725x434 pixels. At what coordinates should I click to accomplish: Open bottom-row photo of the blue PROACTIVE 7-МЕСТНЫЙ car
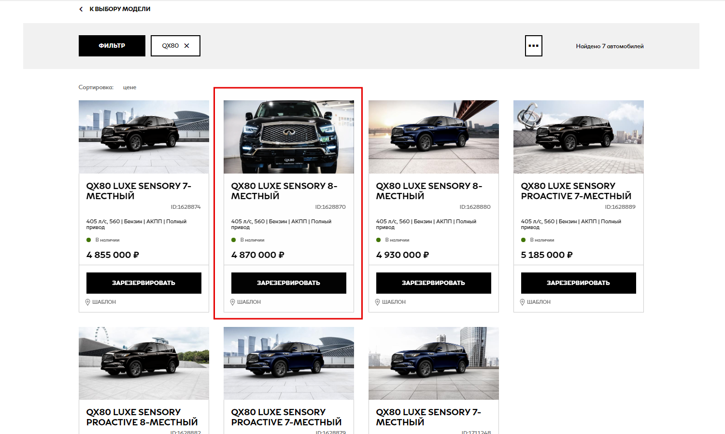click(289, 363)
